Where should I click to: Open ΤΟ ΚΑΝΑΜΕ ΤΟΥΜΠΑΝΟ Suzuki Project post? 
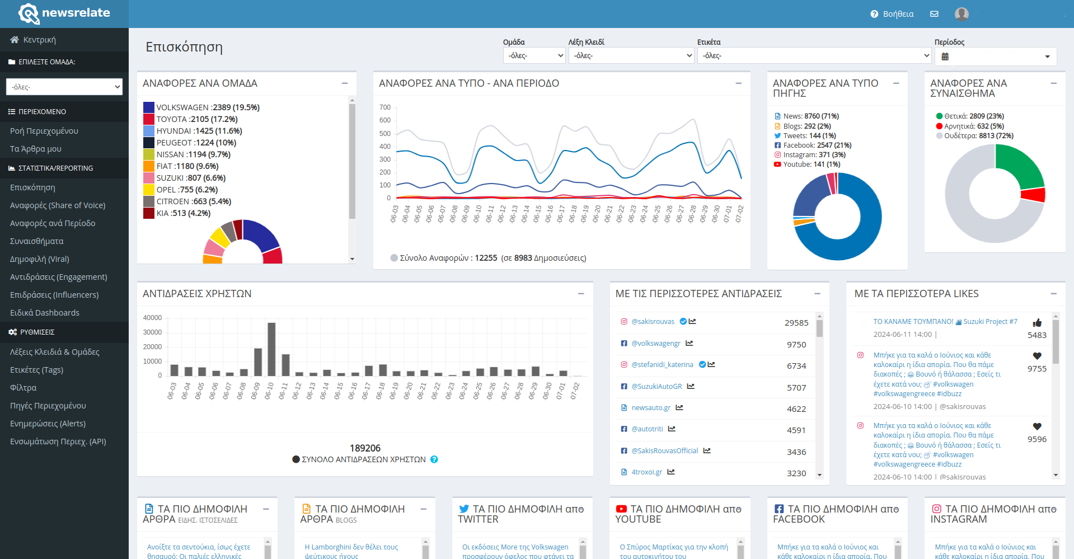point(945,322)
